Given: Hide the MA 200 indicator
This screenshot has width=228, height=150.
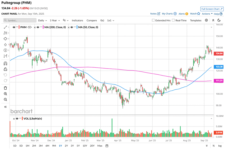Looking at the screenshot, I should [38, 27].
